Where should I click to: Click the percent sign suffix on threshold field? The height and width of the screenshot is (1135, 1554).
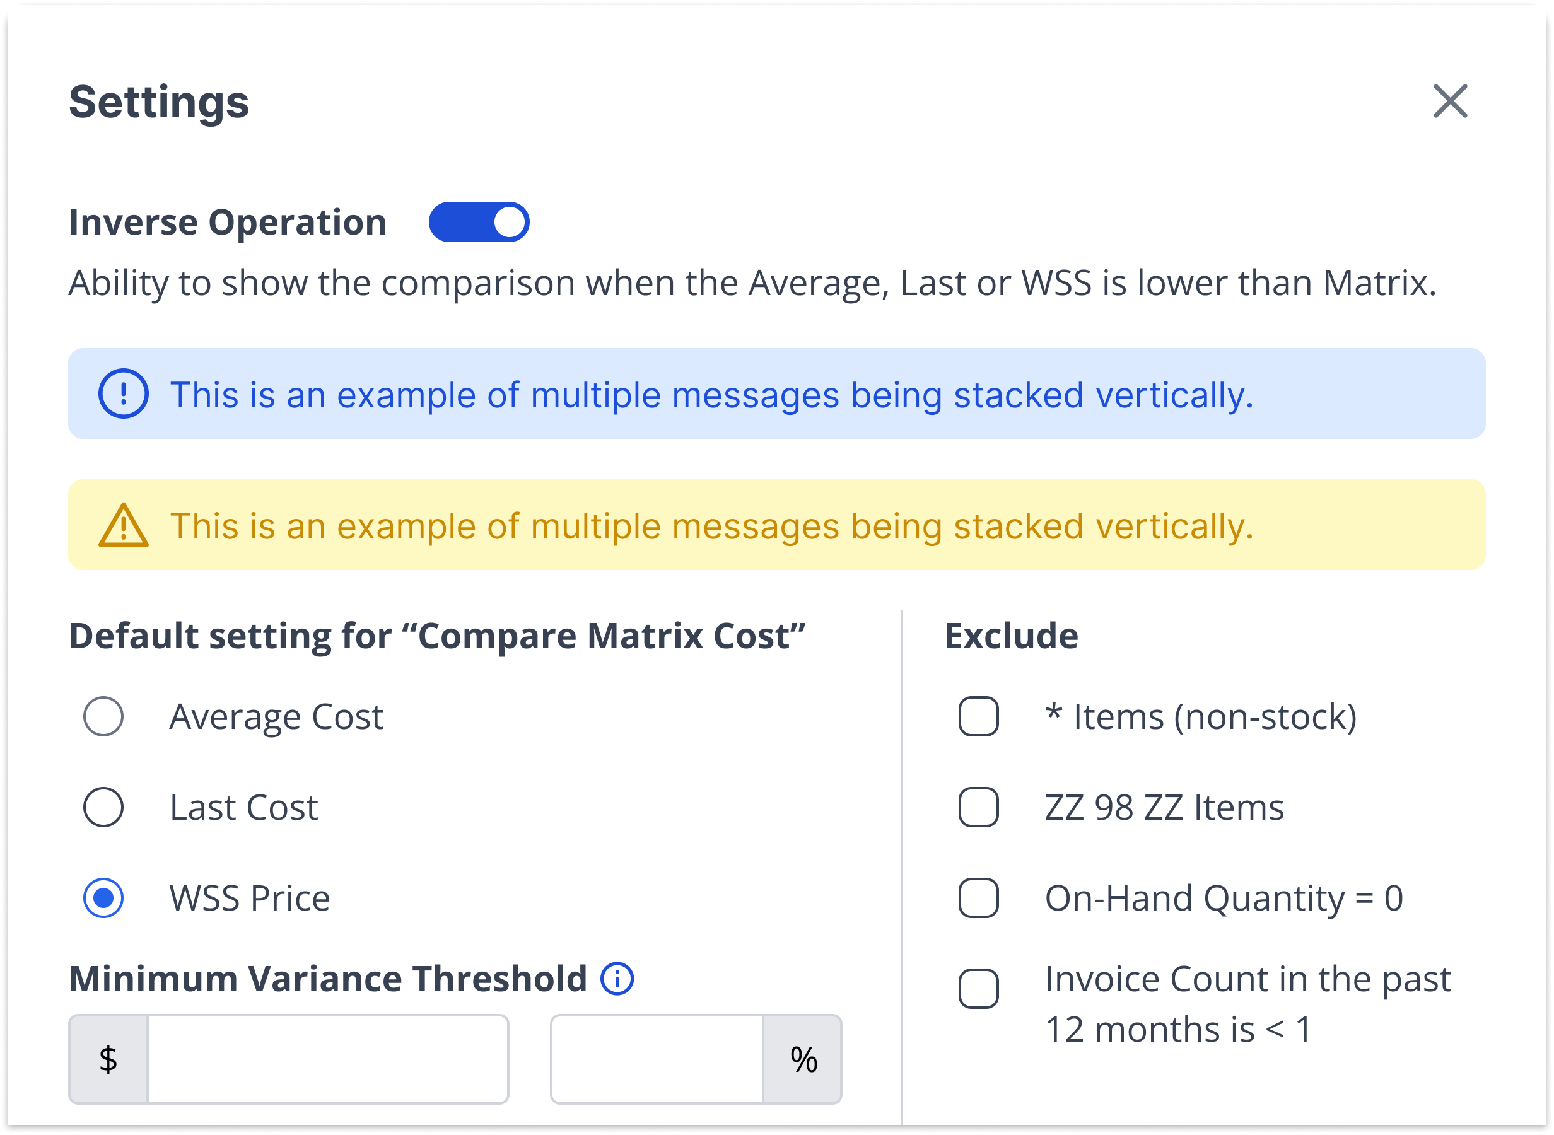(x=803, y=1059)
